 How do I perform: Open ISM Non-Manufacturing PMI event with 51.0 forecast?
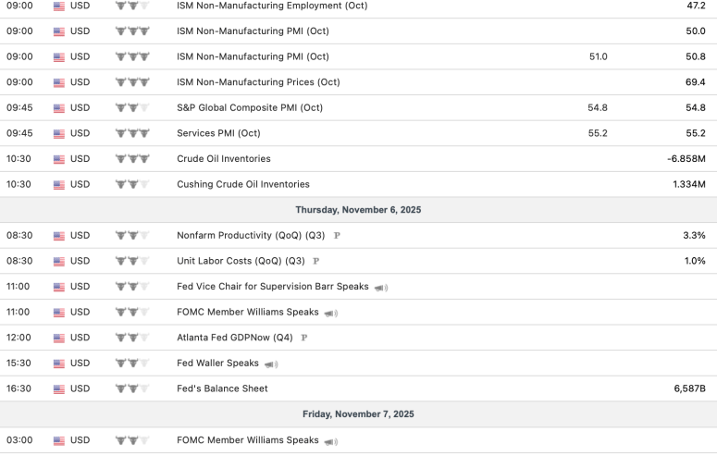[x=253, y=56]
